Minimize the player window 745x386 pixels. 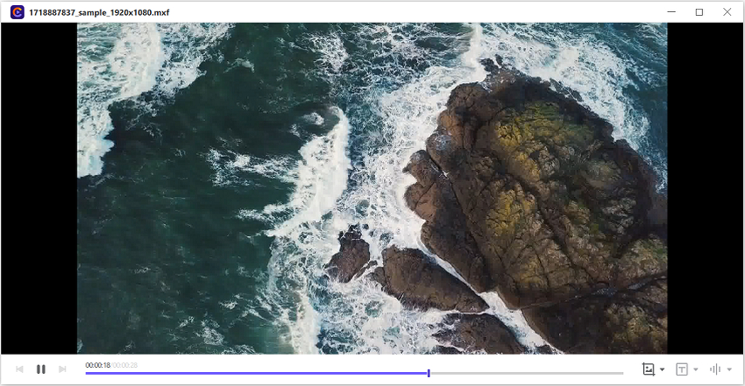(672, 12)
